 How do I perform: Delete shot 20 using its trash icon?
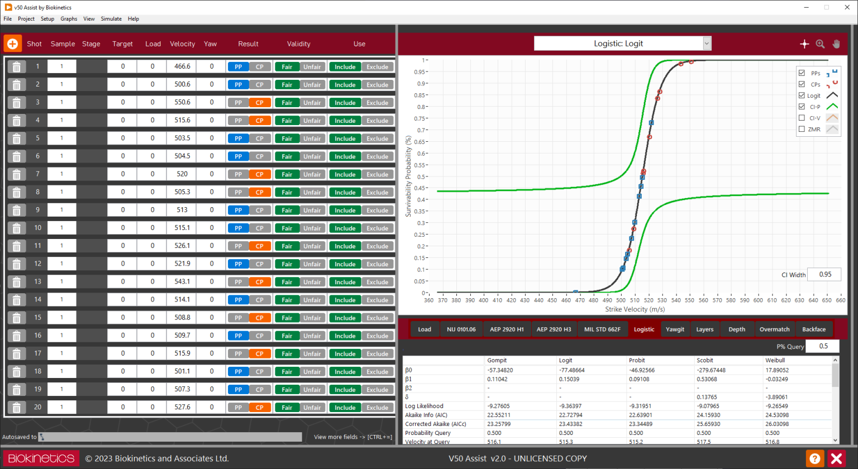16,407
